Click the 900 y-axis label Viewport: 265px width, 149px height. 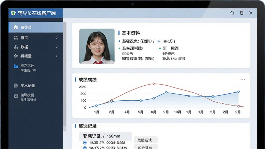[x=83, y=94]
